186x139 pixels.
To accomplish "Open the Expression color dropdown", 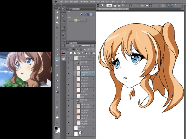I will [78, 20].
